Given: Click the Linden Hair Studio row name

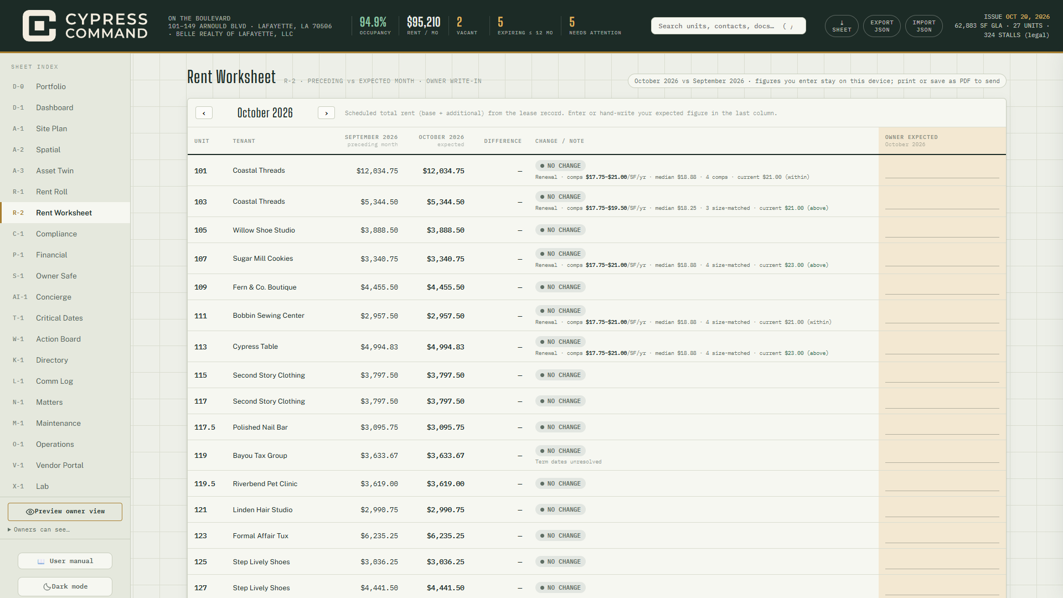Looking at the screenshot, I should pyautogui.click(x=262, y=510).
